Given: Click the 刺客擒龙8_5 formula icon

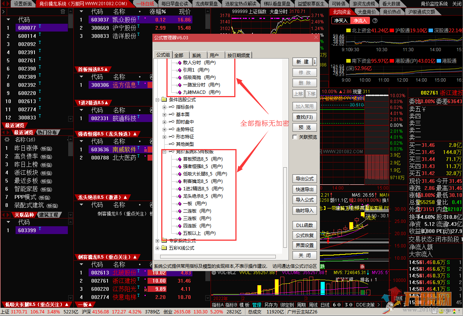Looking at the screenshot, I should (180, 181).
